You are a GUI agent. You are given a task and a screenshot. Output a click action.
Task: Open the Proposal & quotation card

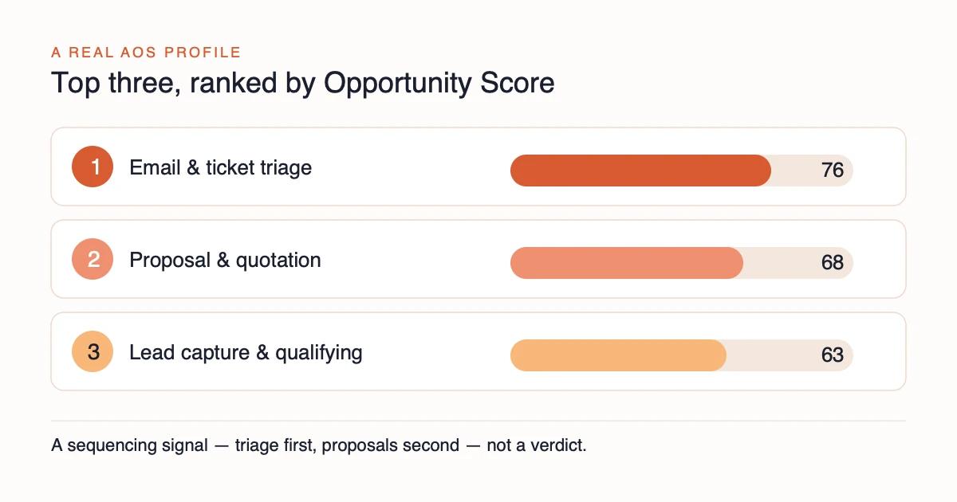478,259
